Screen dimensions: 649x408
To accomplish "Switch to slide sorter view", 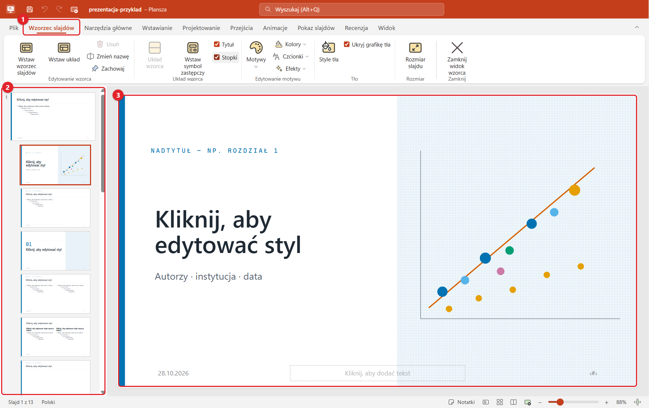I will [x=500, y=402].
